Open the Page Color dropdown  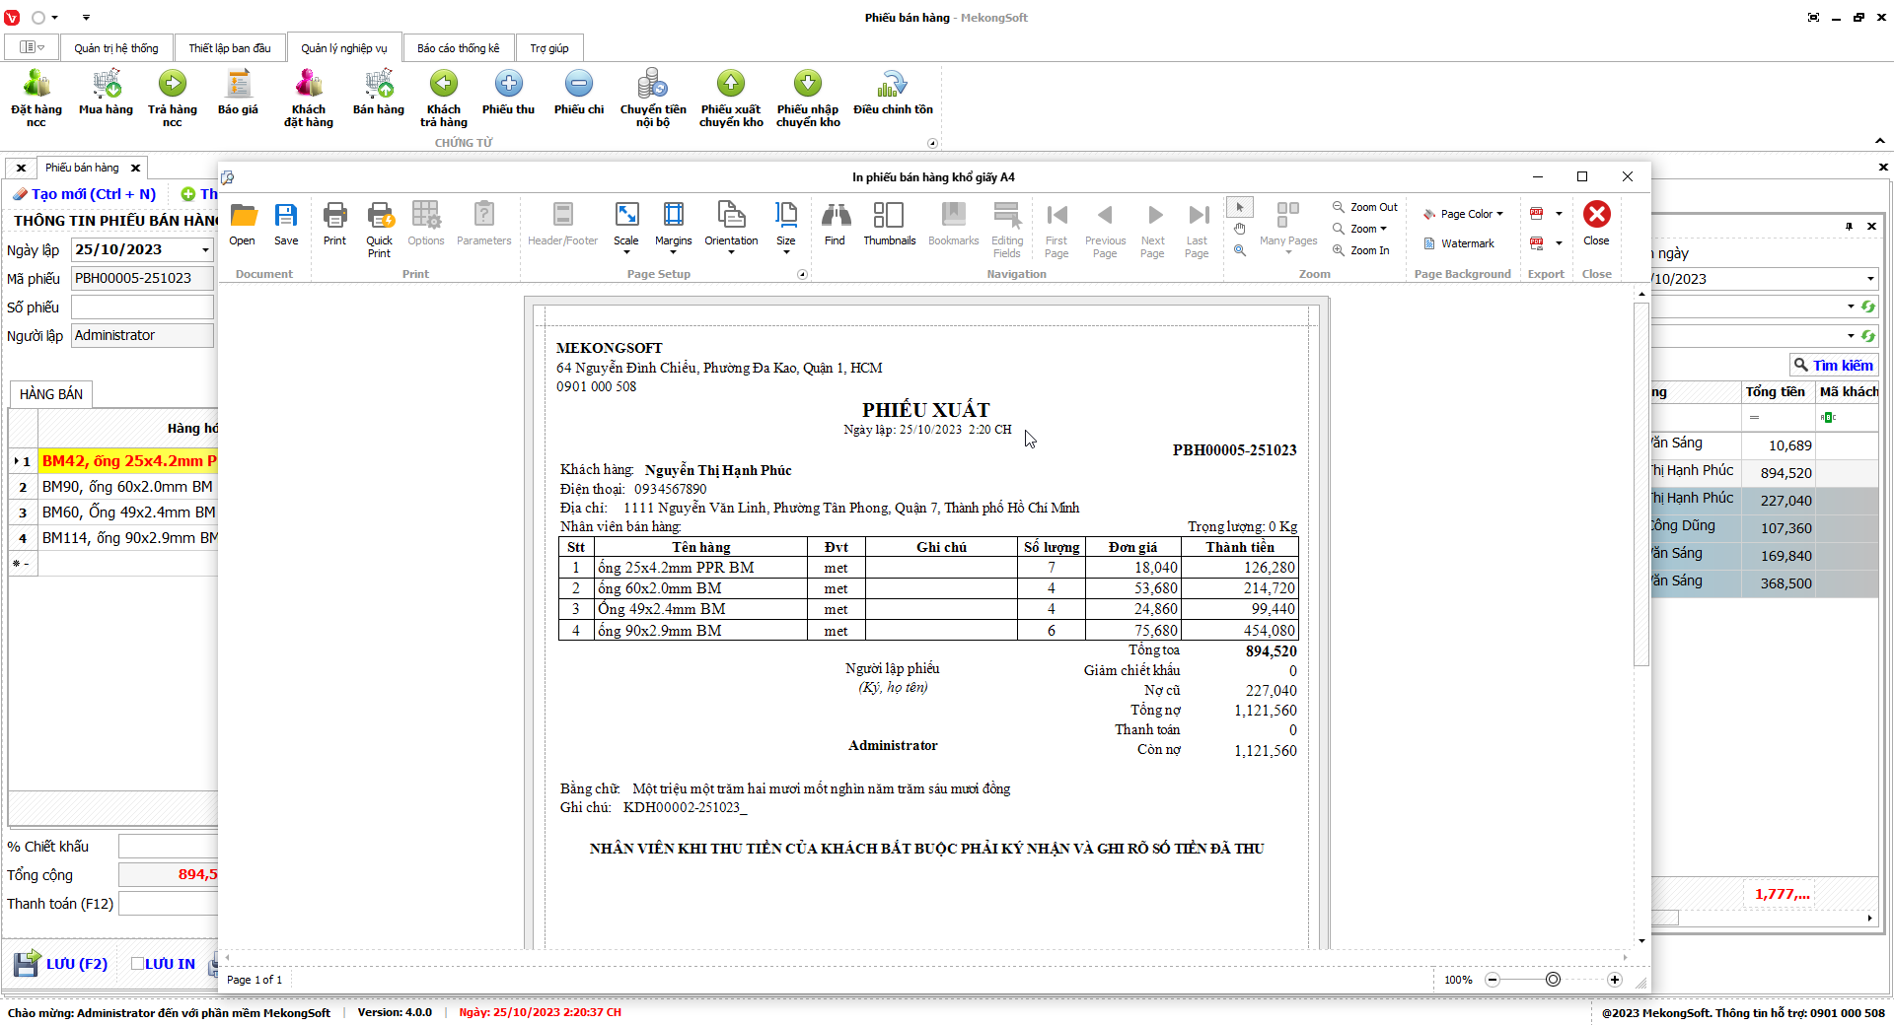coord(1464,214)
